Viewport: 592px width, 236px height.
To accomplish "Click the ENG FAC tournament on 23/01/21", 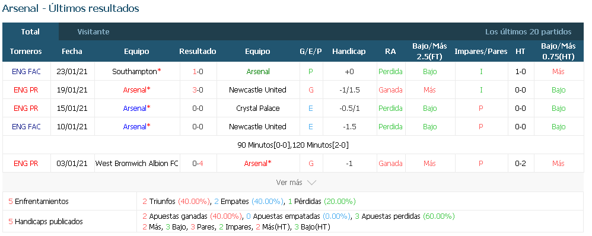I will (x=26, y=71).
